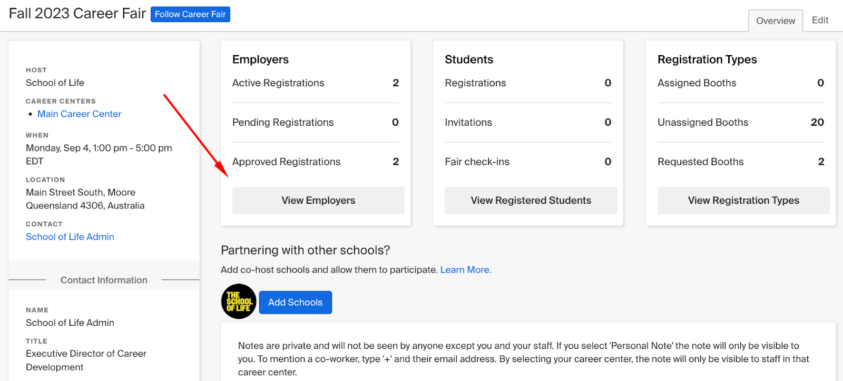The height and width of the screenshot is (381, 843).
Task: Click the School of Life logo thumbnail
Action: (x=239, y=302)
